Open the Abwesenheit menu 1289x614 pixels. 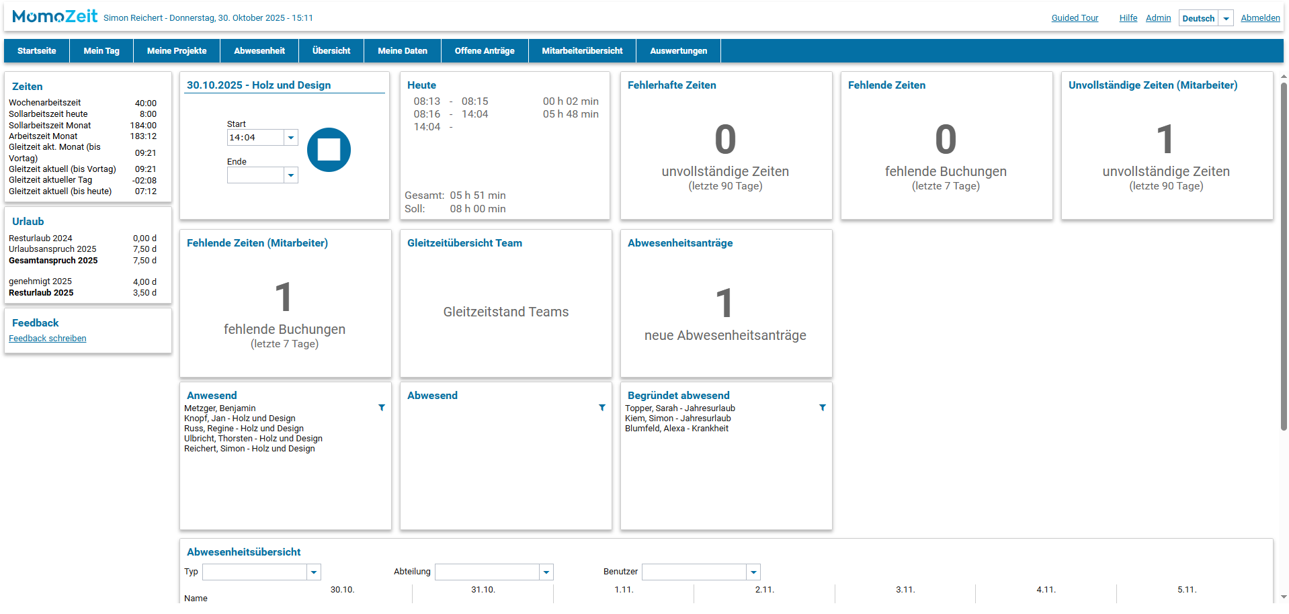pos(259,51)
